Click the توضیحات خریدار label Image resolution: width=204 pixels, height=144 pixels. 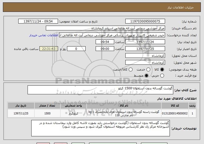(x=184, y=128)
